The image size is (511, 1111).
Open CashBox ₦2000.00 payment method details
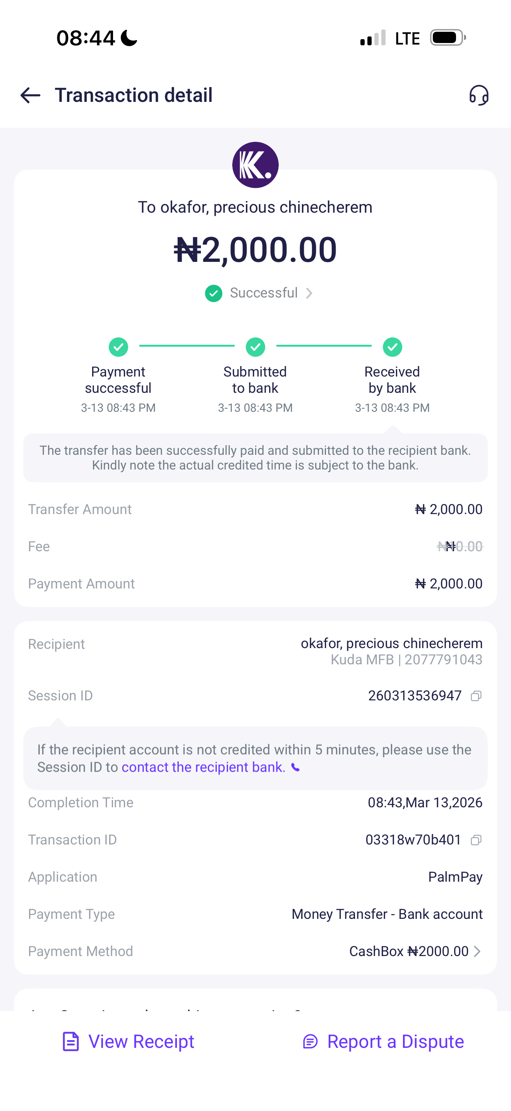point(408,951)
